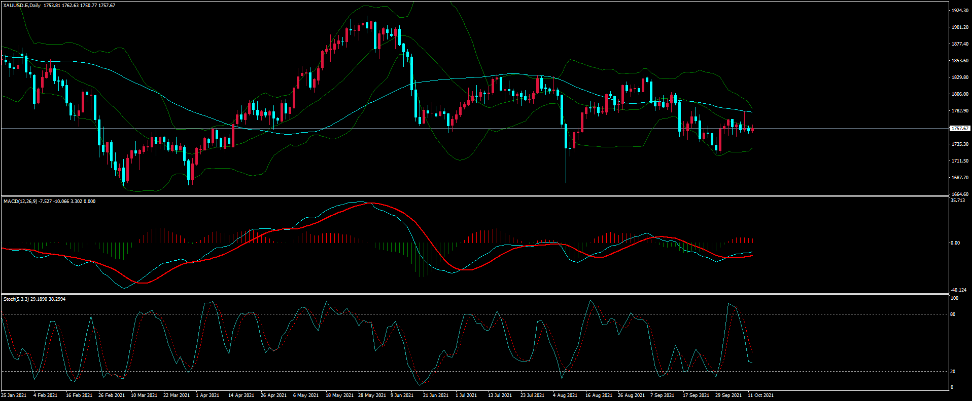Click the current price tag 1757.67
Viewport: 972px width, 401px height.
pos(960,129)
